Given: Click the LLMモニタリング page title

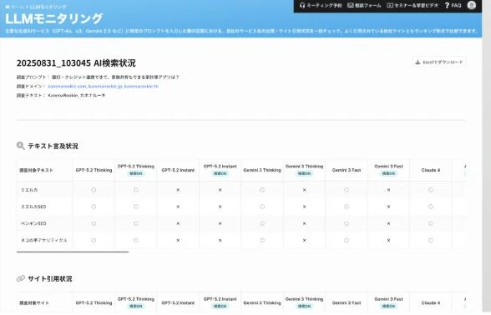Looking at the screenshot, I should 53,18.
